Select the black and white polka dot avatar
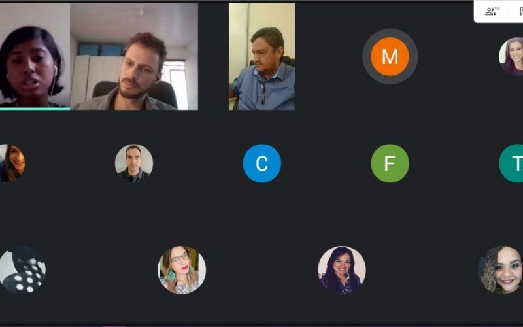Screen dimensions: 523x327 tap(22, 270)
